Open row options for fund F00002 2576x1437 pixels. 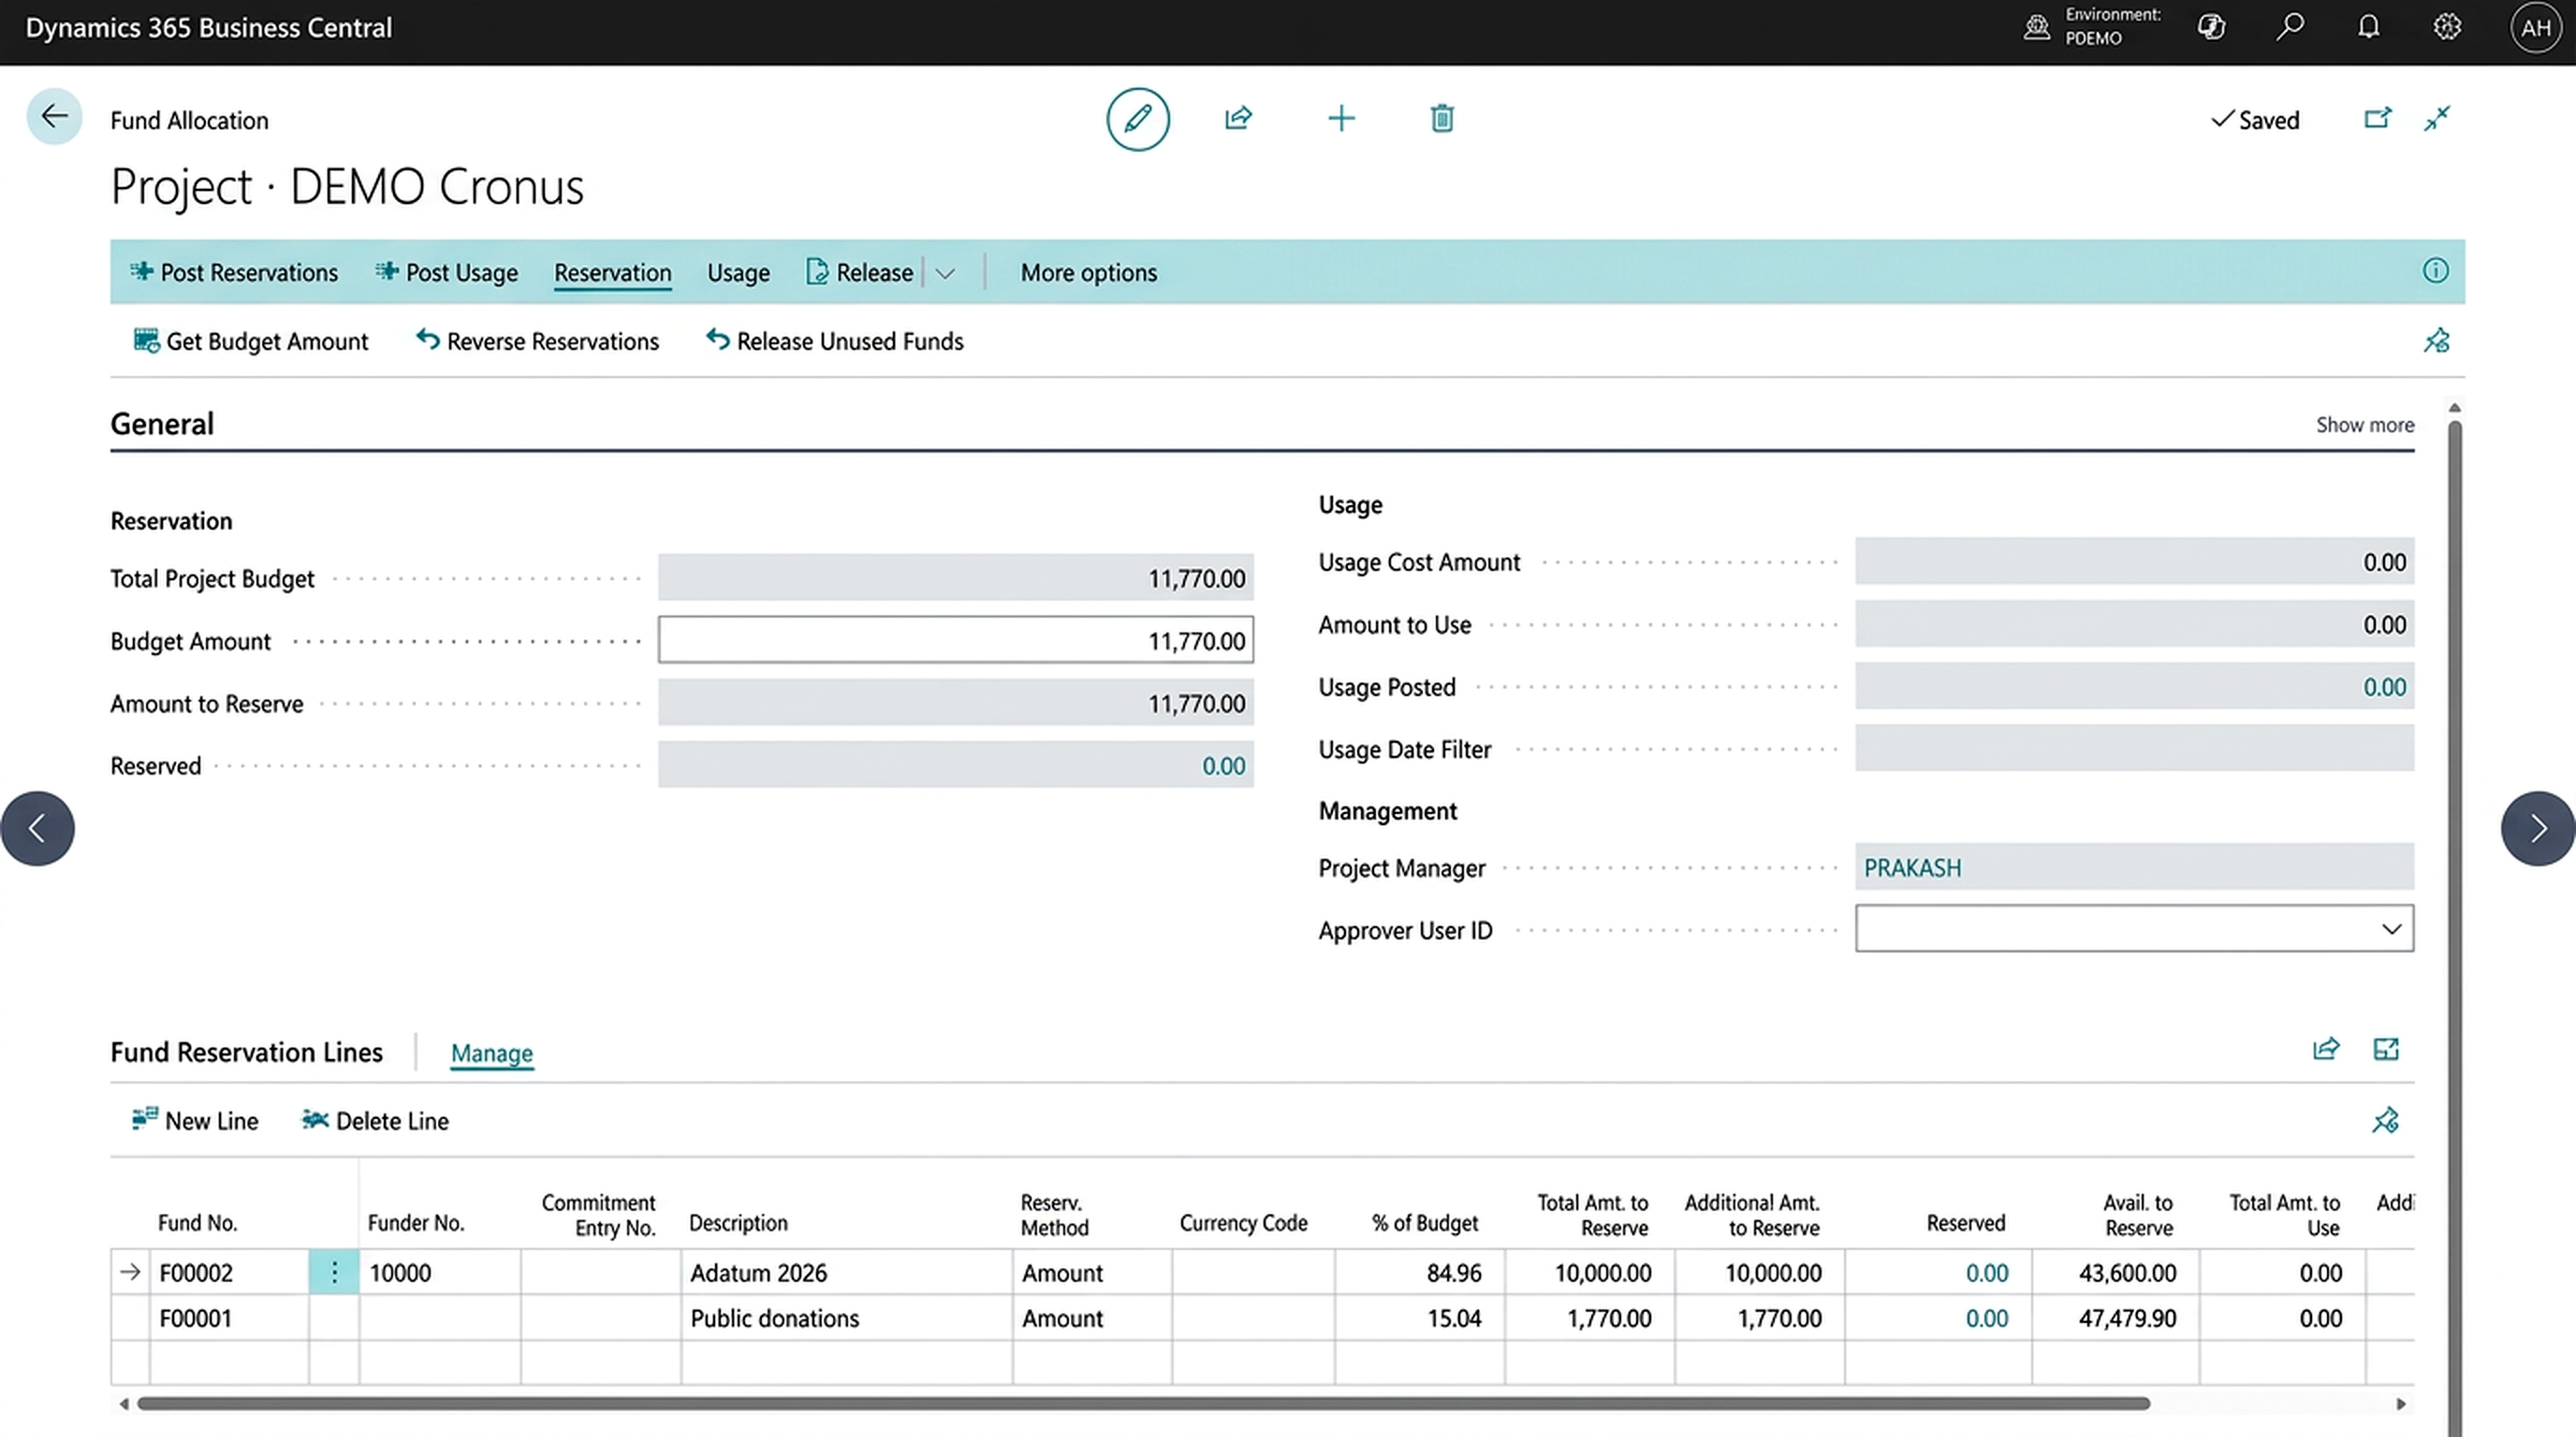(x=334, y=1272)
